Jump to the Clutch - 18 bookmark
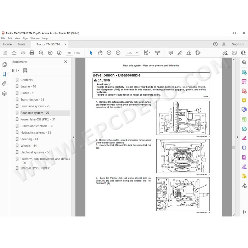Image resolution: width=248 pixels, height=248 pixels. 28,93
